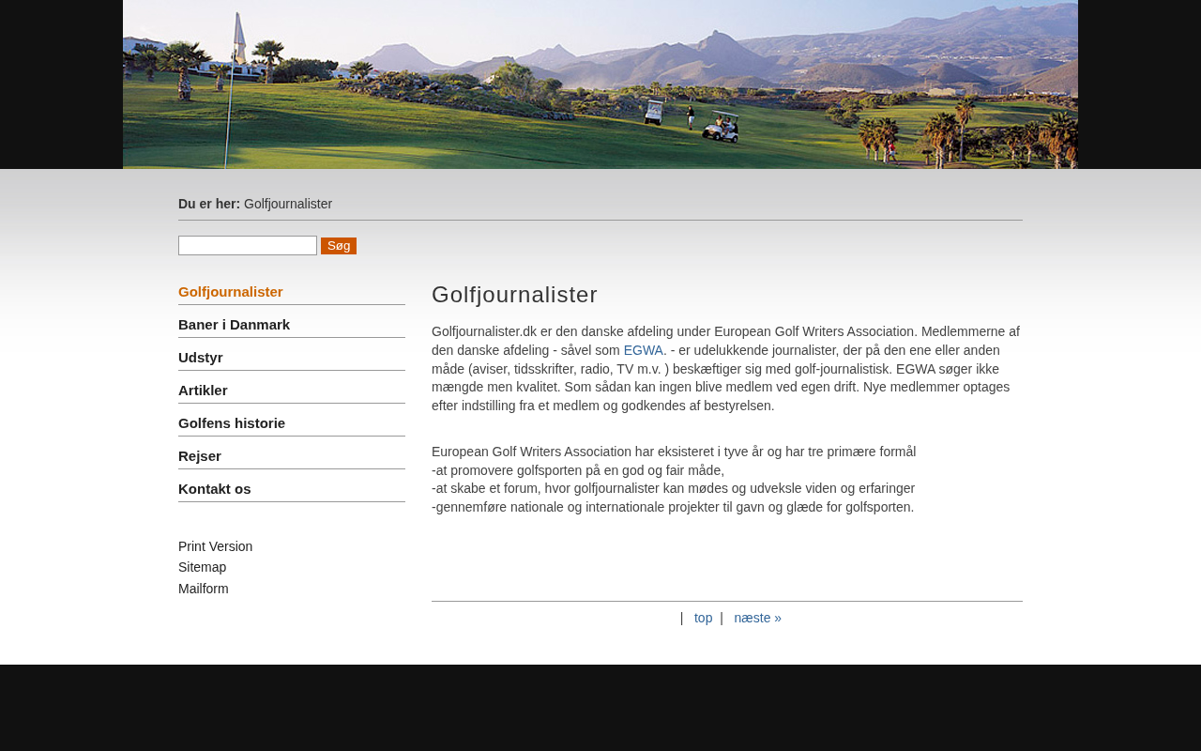Click the Print Version link
Screen dimensions: 1201x751
215,544
